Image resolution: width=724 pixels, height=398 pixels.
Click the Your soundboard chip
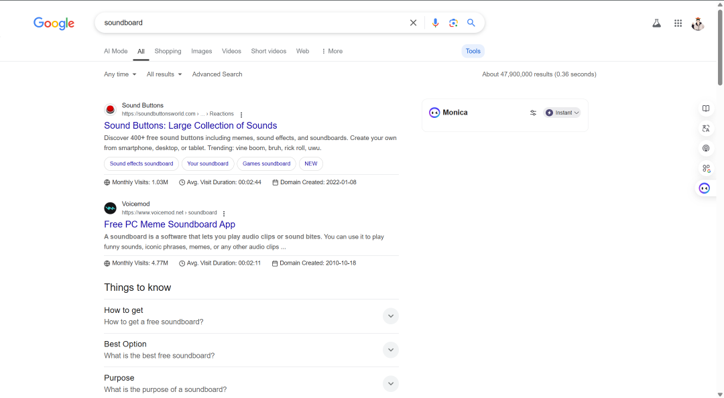[x=208, y=164]
